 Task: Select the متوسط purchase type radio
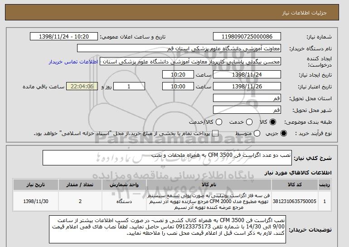coord(257,134)
